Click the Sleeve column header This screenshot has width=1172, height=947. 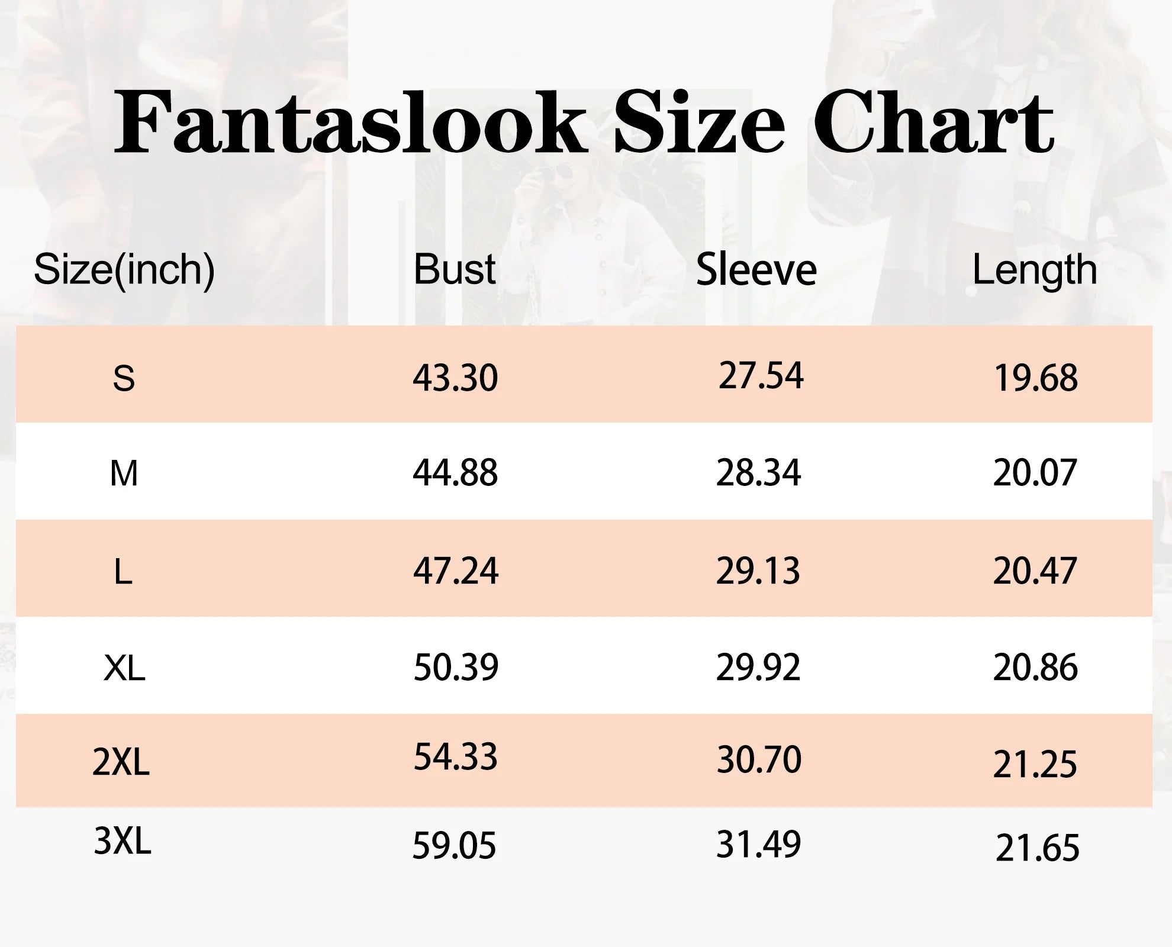click(x=756, y=270)
